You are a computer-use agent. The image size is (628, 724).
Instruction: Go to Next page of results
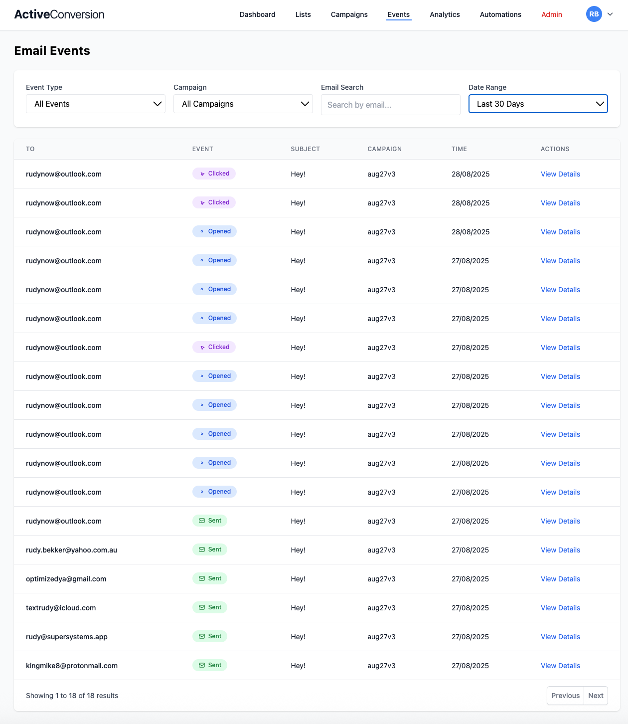pyautogui.click(x=596, y=696)
